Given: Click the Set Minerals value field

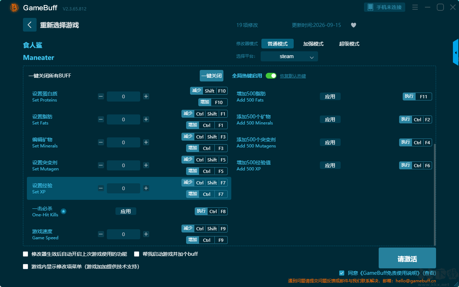Looking at the screenshot, I should pyautogui.click(x=124, y=142).
